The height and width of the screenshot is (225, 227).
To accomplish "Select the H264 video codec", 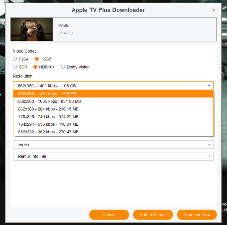I will pos(15,59).
